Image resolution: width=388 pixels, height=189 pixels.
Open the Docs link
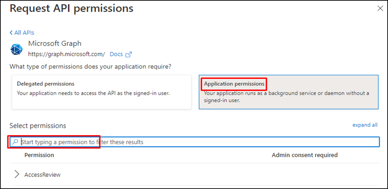(x=116, y=54)
